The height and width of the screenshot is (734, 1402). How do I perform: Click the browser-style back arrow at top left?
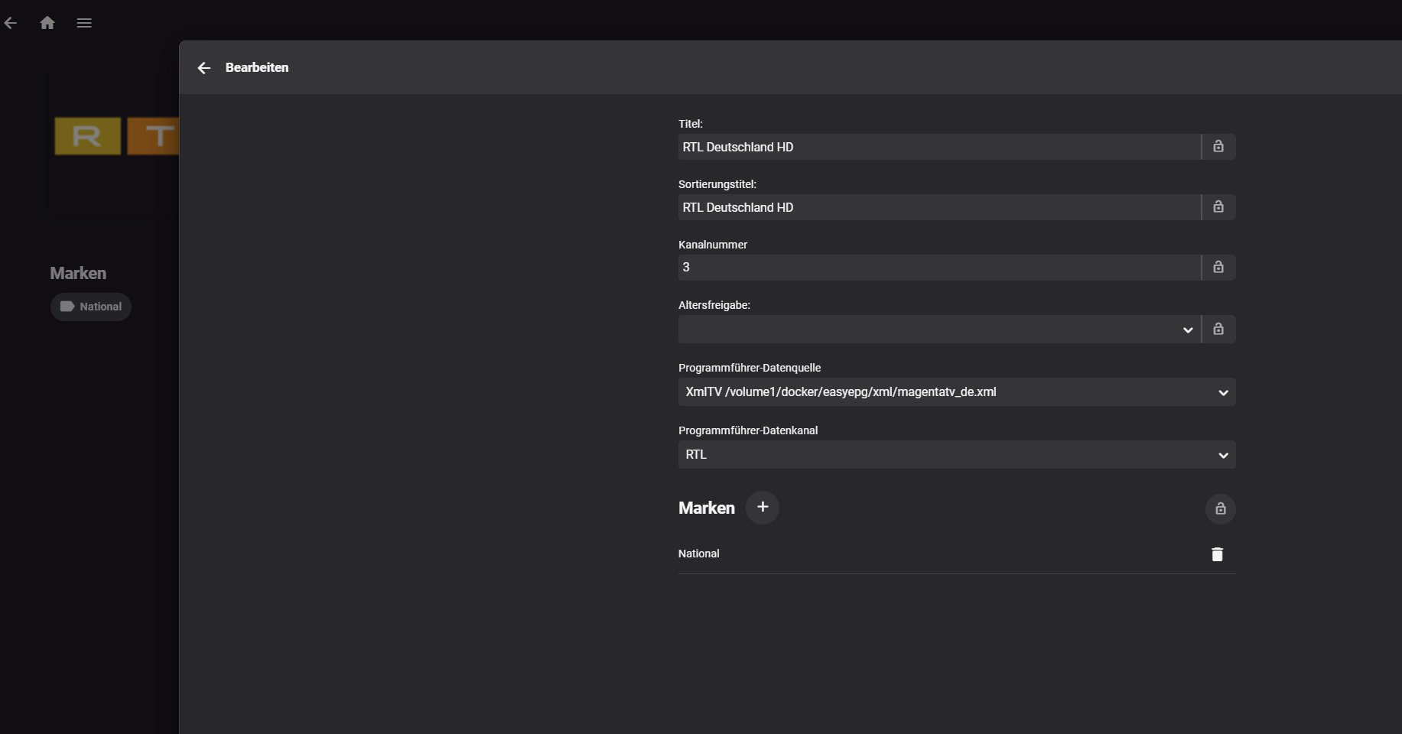(x=11, y=23)
